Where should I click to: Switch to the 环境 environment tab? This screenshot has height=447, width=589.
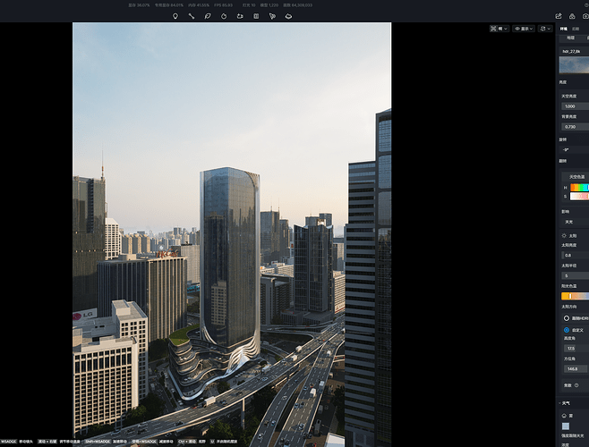[563, 29]
